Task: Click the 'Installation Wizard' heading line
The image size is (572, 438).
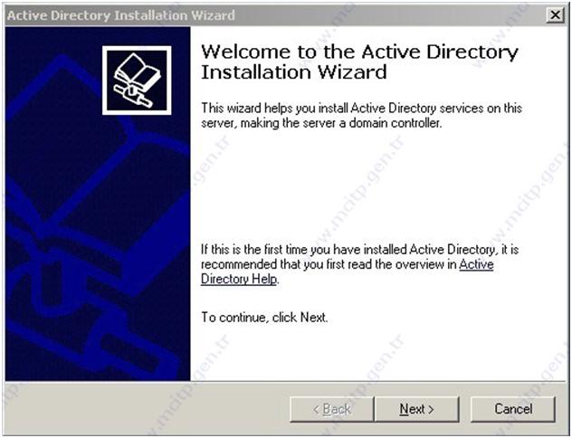Action: (x=293, y=71)
